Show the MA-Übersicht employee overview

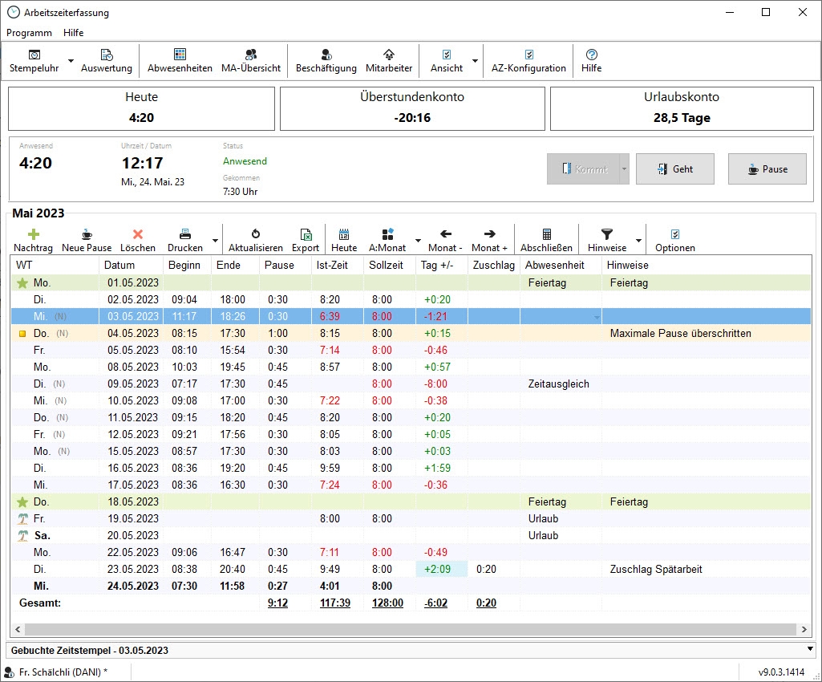[x=251, y=60]
